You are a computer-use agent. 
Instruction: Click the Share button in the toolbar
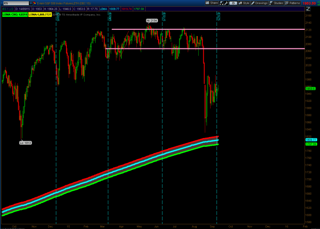214,3
